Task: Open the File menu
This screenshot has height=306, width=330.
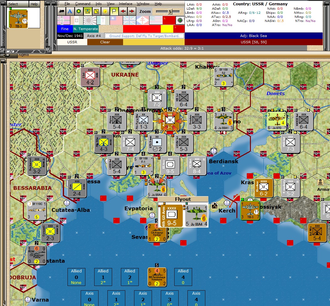Action: (67, 4)
